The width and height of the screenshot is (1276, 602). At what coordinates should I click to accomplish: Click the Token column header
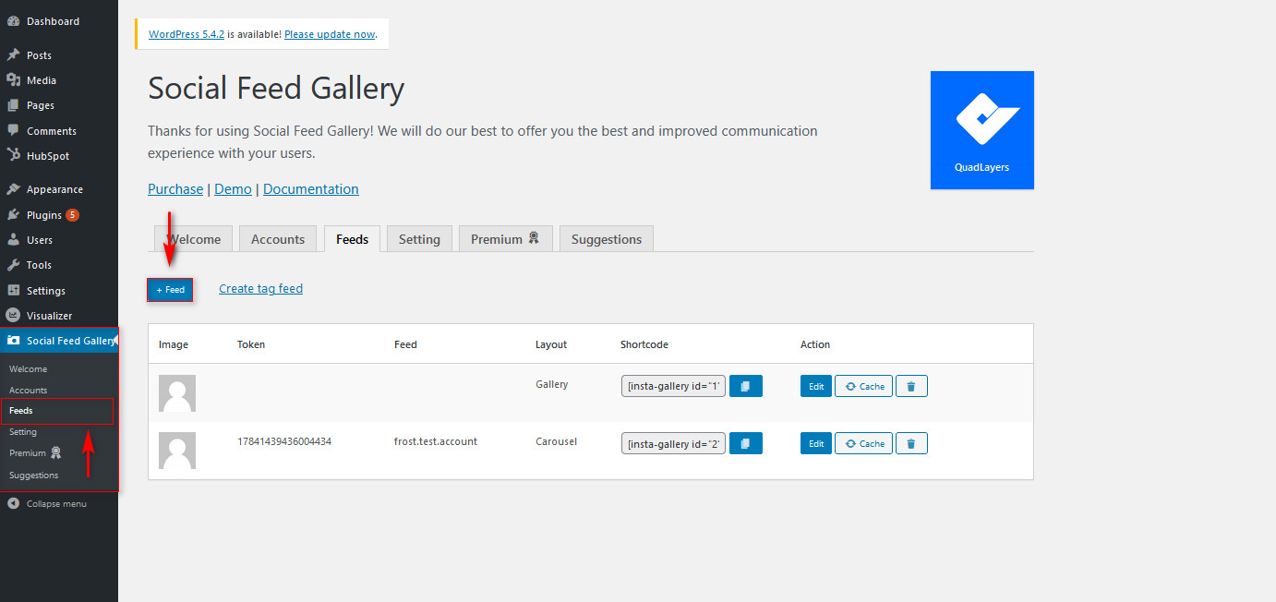(x=251, y=344)
